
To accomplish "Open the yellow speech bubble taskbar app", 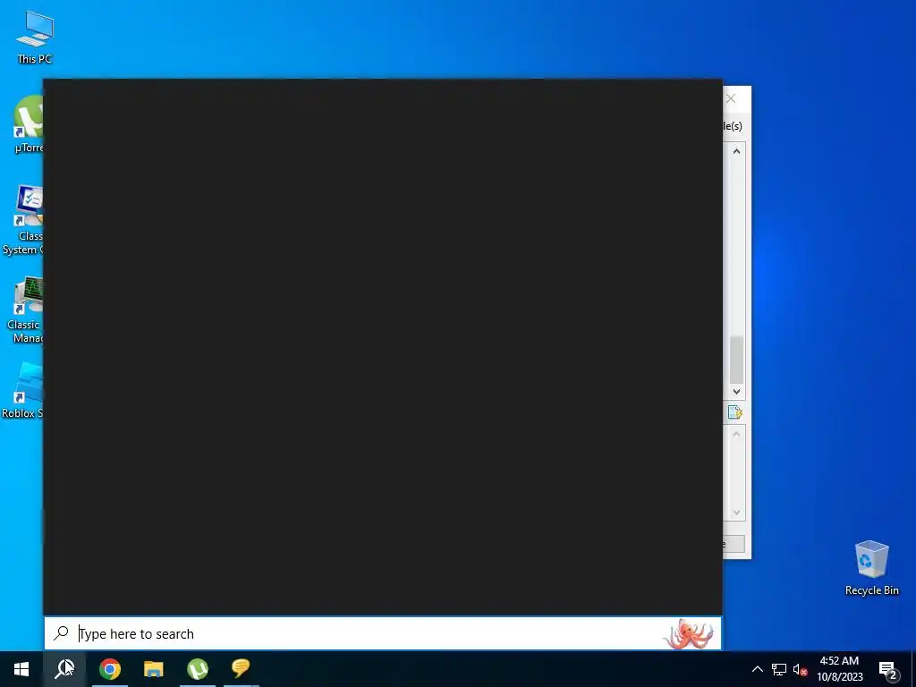I will 241,669.
